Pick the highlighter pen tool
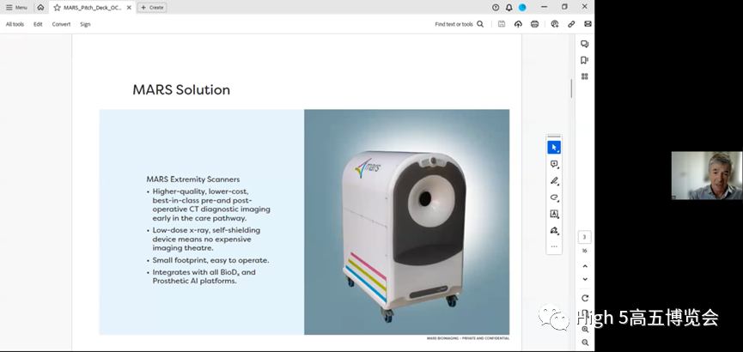Viewport: 743px width, 352px height. [554, 181]
